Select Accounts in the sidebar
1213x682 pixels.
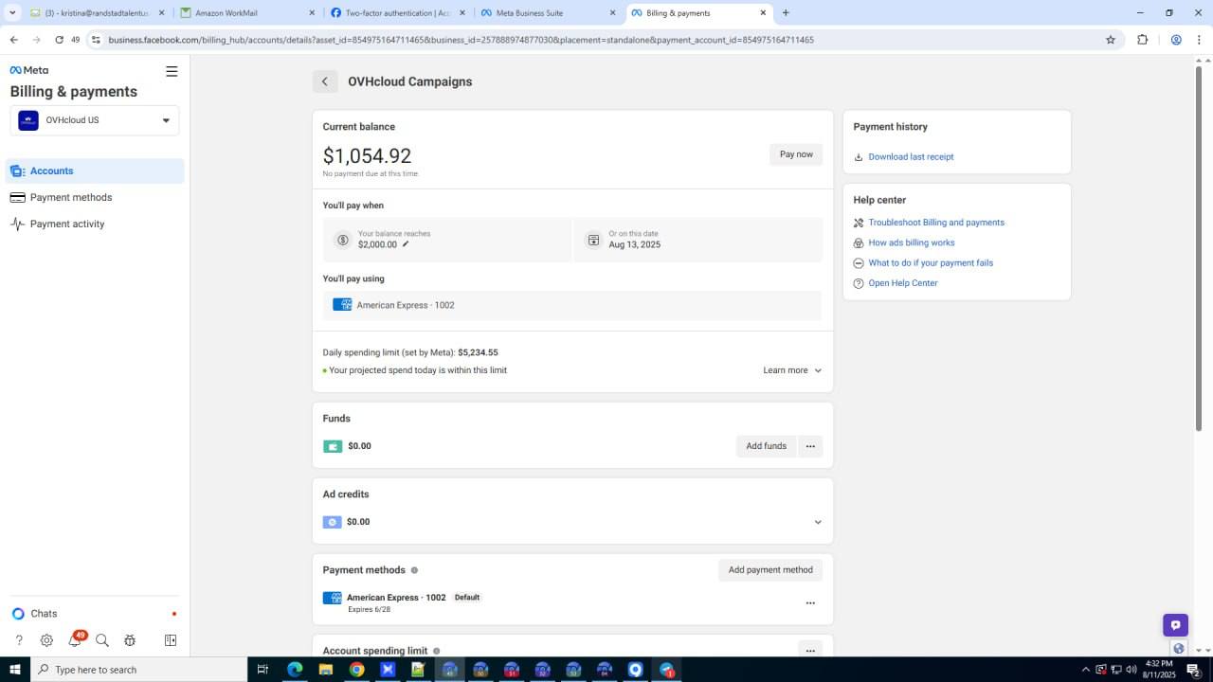95,170
